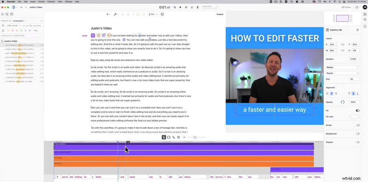Click the highlight box icon in the toolbar
Viewport: 368px width, 182px height.
point(138,14)
